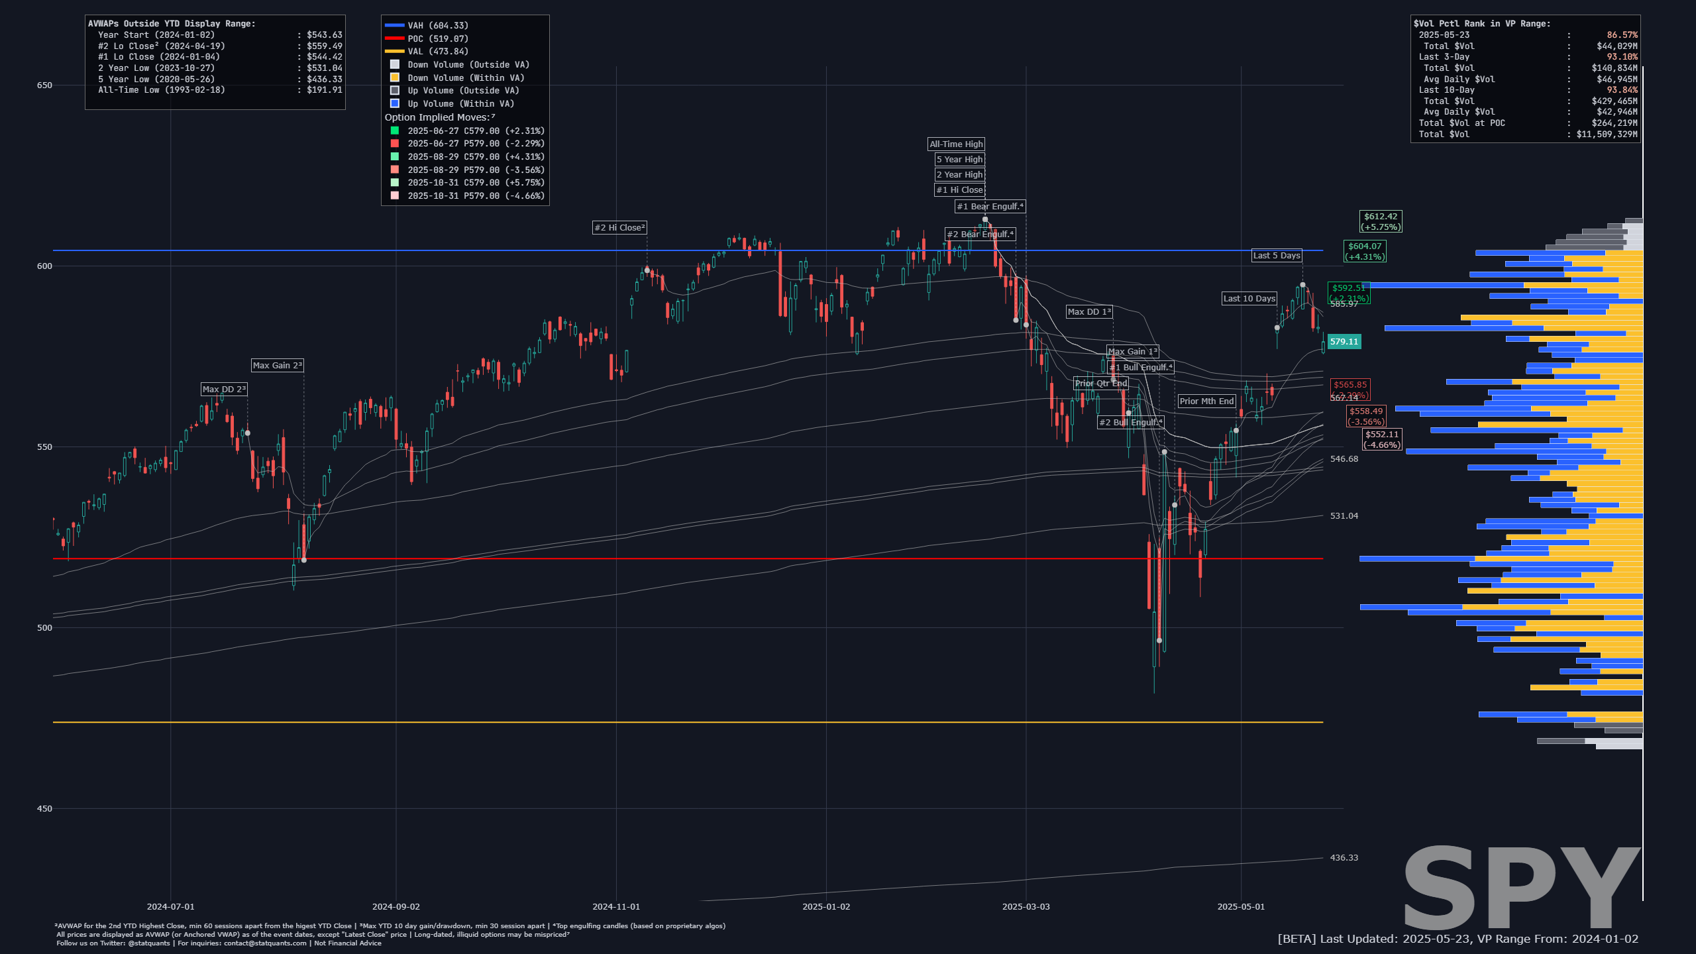Image resolution: width=1696 pixels, height=954 pixels.
Task: Click the $558.49 (-3.56%) price tag
Action: (1366, 417)
